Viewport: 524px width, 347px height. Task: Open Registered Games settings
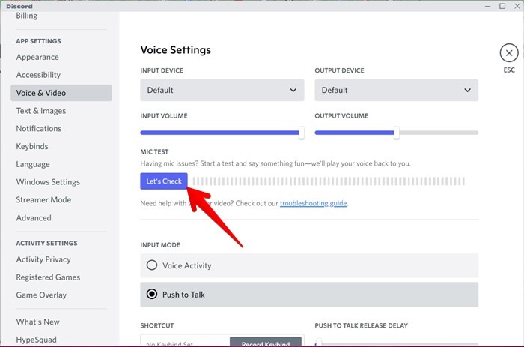click(48, 277)
